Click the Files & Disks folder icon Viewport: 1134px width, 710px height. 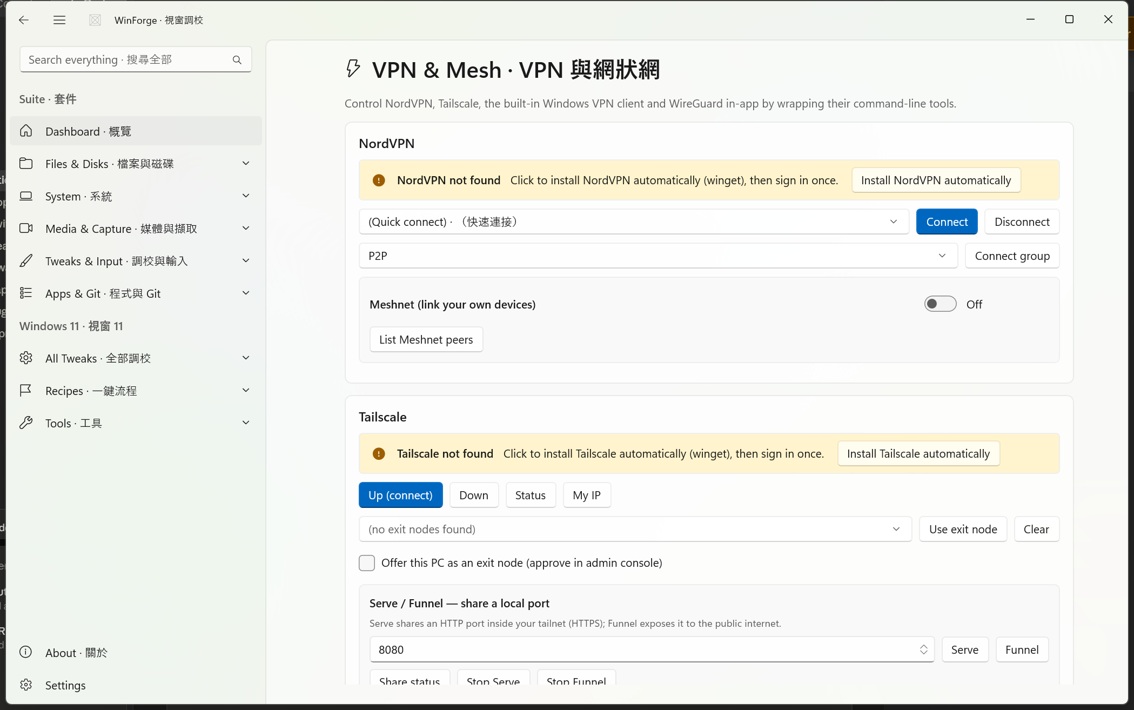pos(26,164)
